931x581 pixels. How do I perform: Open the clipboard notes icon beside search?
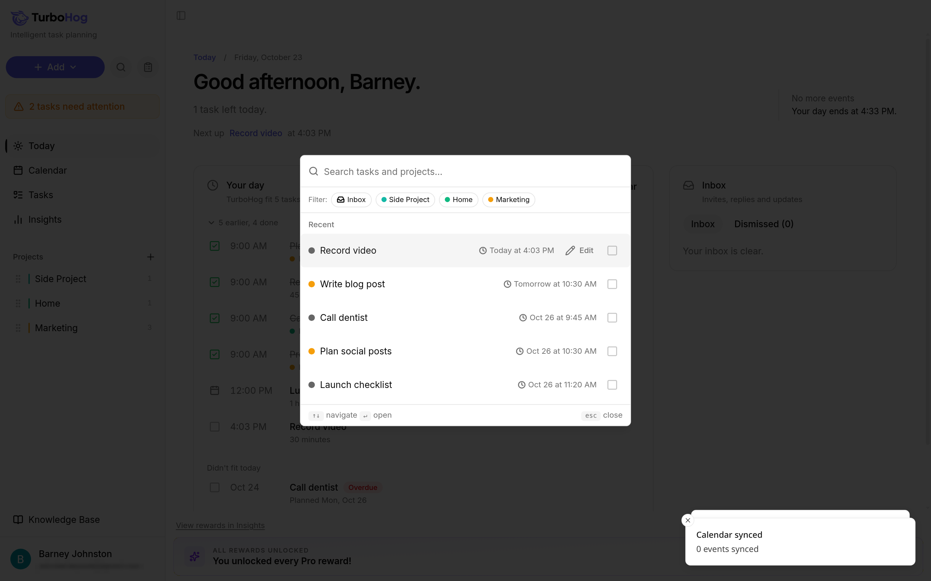[x=148, y=67]
